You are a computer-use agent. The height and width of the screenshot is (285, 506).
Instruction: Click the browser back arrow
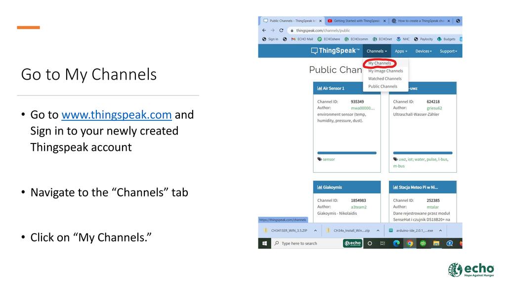[x=264, y=30]
